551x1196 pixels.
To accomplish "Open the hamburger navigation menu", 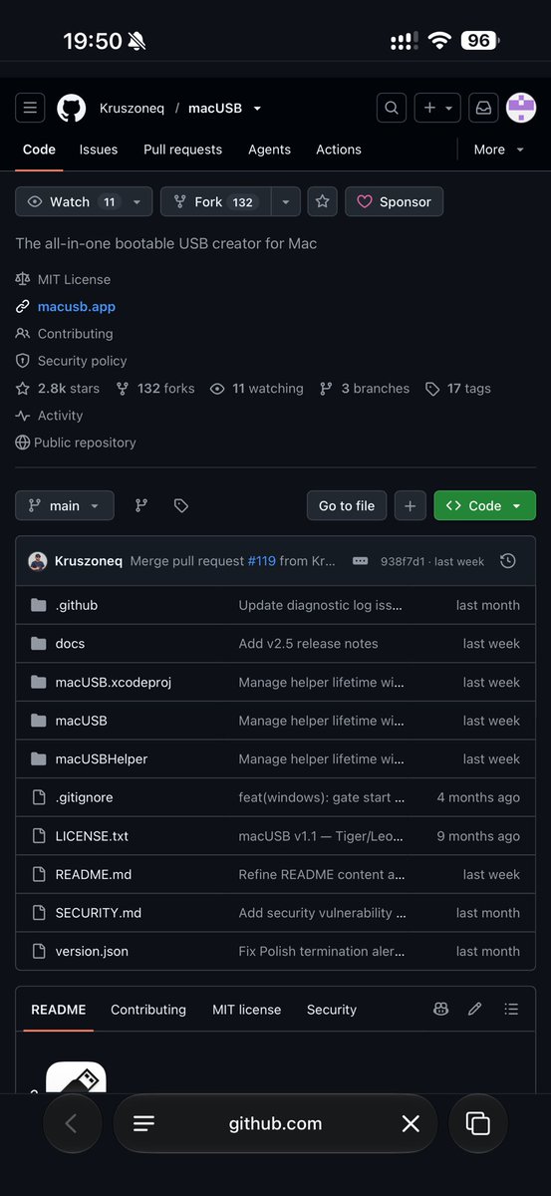I will pyautogui.click(x=30, y=108).
